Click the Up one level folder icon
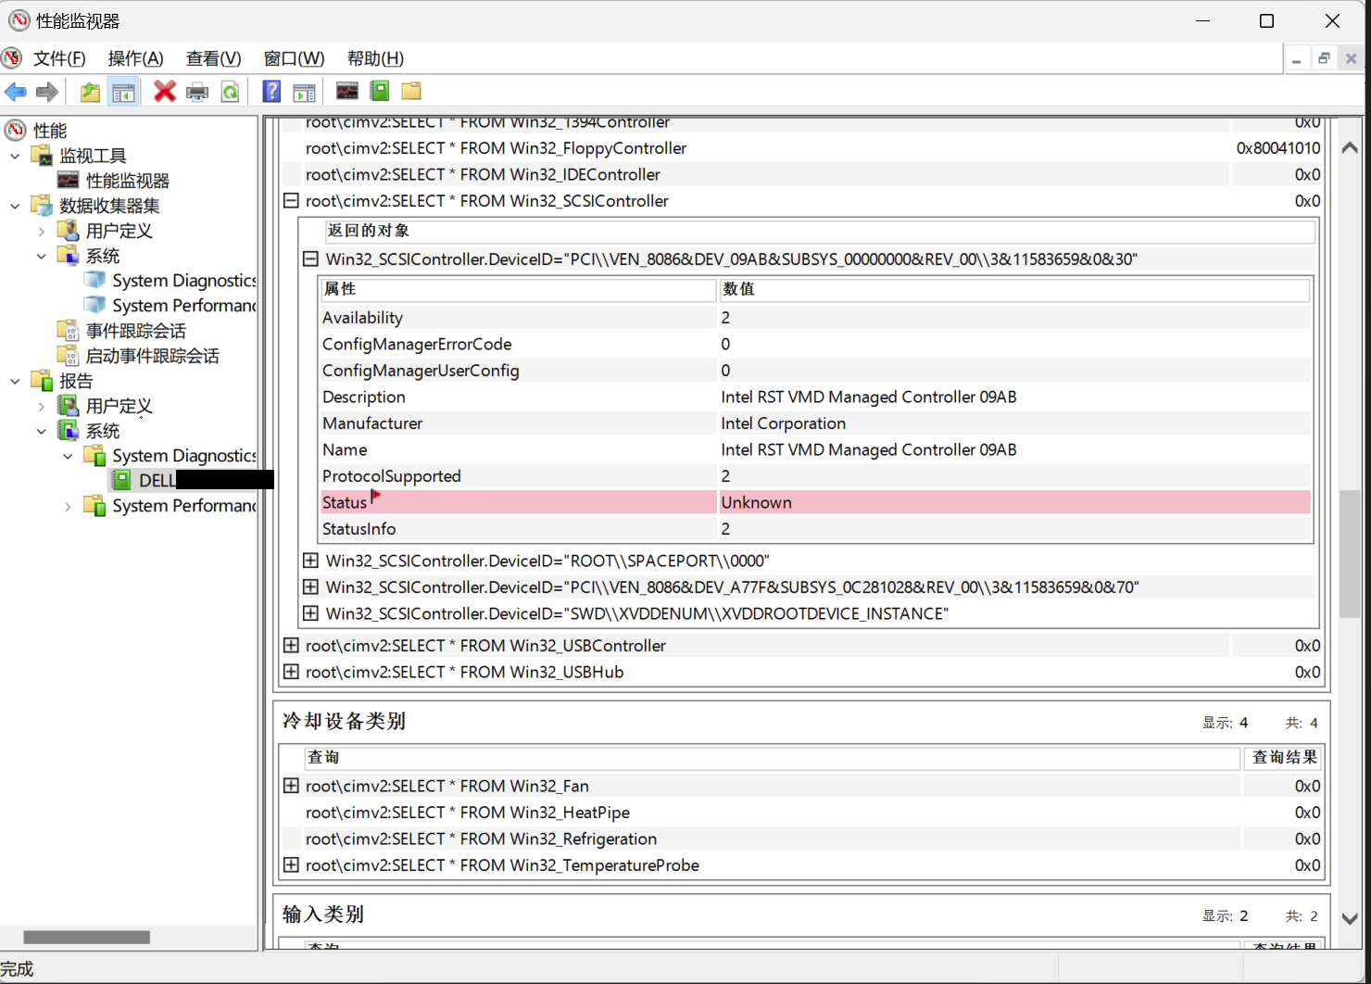This screenshot has width=1371, height=984. 90,92
